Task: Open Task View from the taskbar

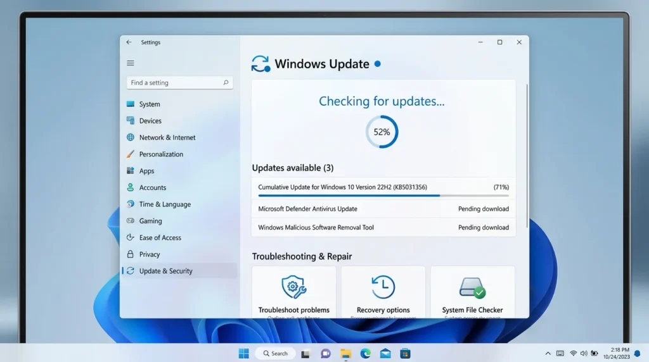Action: click(305, 354)
